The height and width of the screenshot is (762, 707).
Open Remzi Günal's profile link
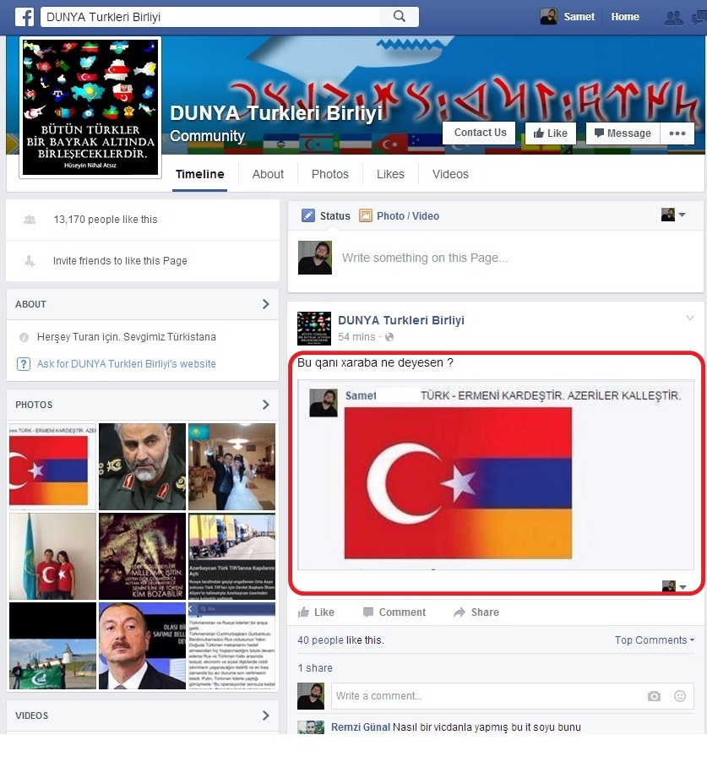[x=361, y=727]
